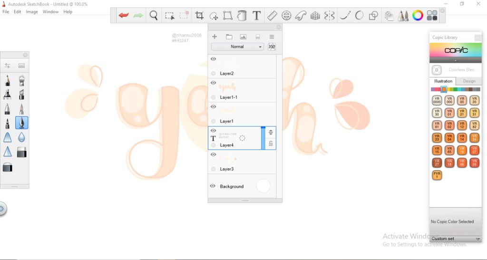Screen dimensions: 487x260
Task: Choose the selected ink pen brush
Action: click(x=21, y=123)
